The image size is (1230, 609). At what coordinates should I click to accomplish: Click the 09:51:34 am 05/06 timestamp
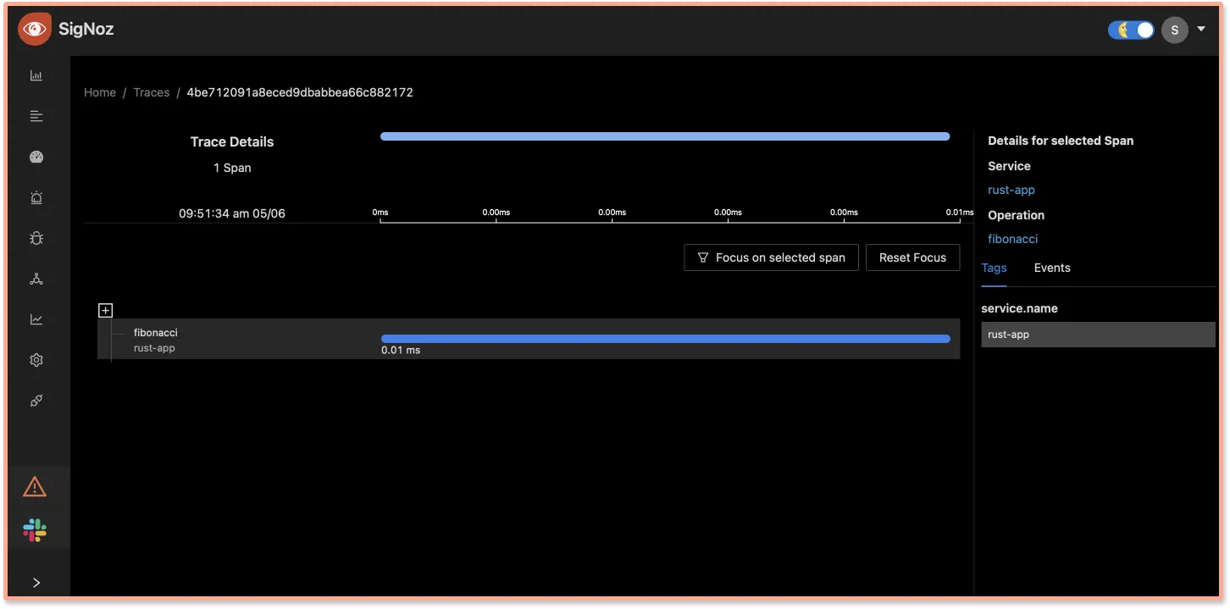coord(232,213)
